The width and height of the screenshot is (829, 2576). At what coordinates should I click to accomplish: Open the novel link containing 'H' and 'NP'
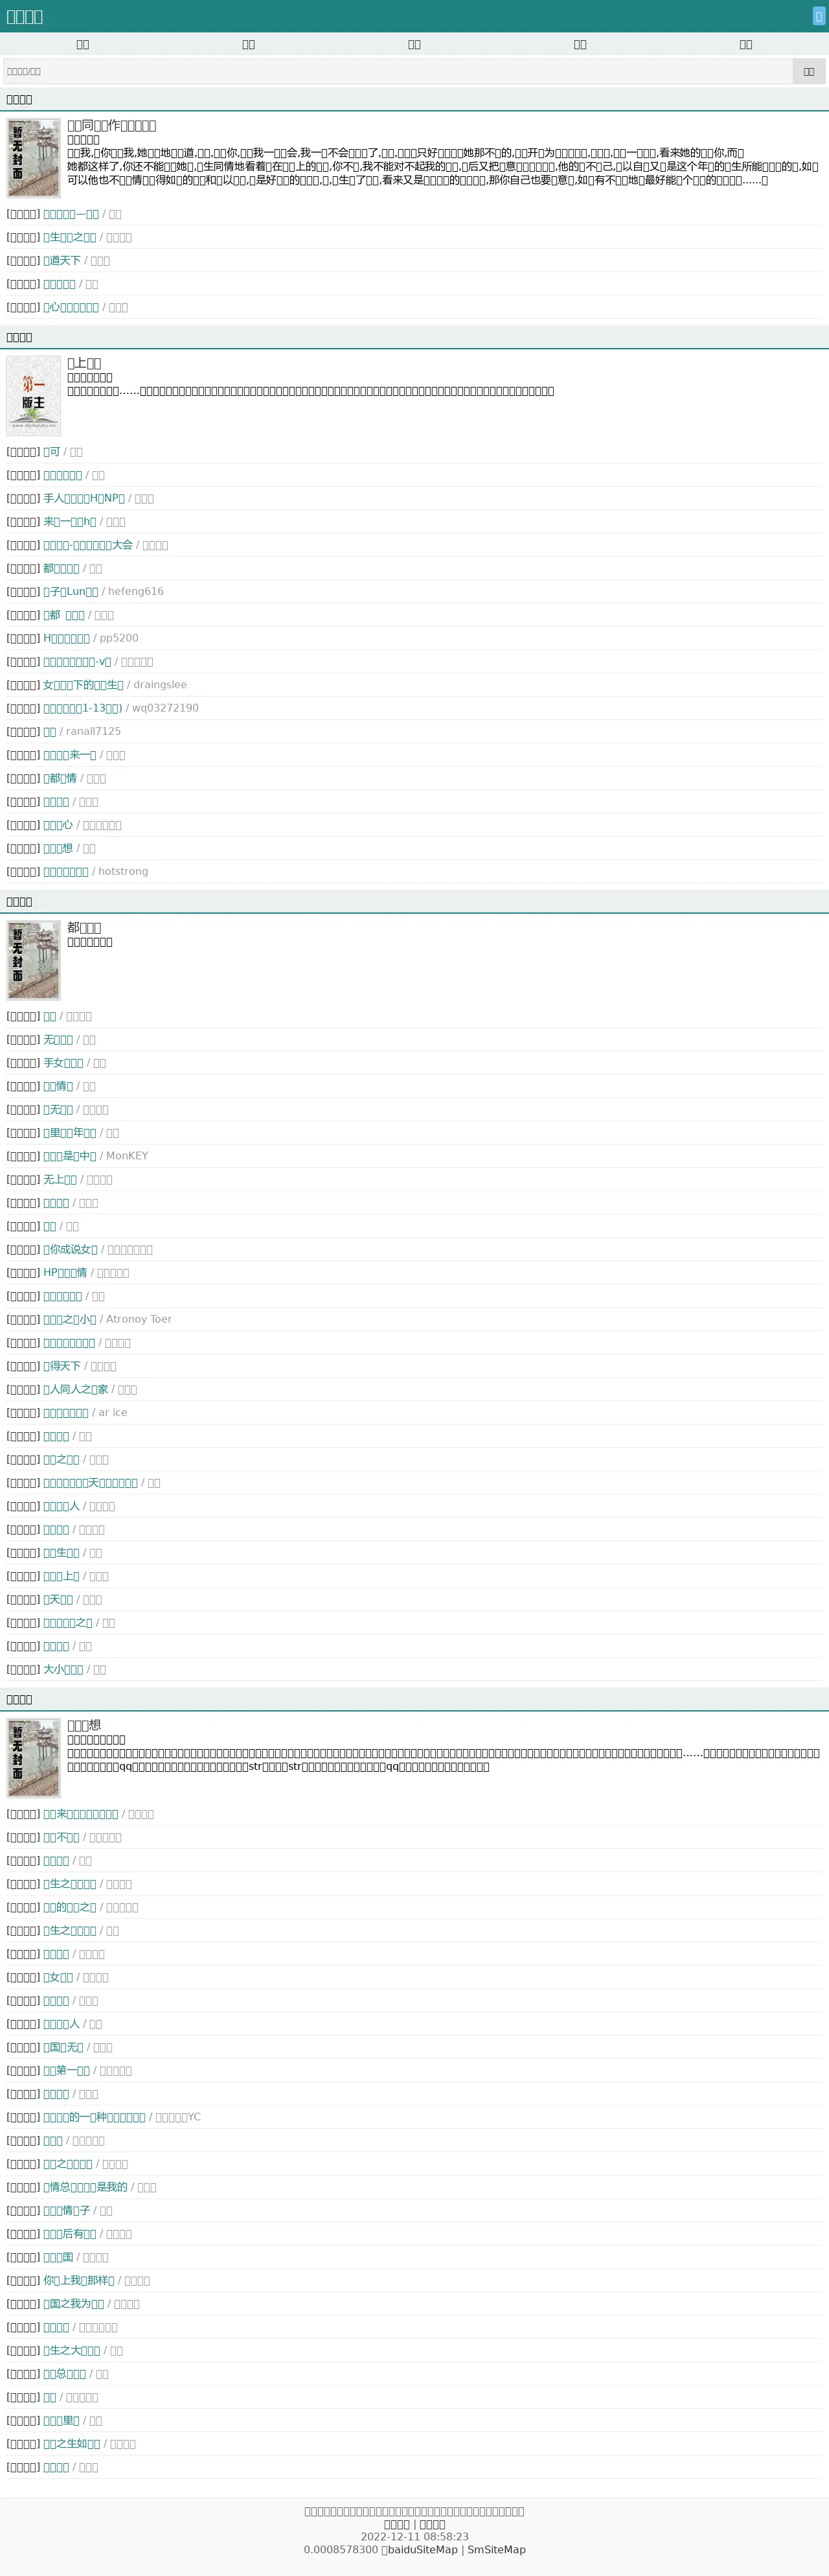point(84,498)
